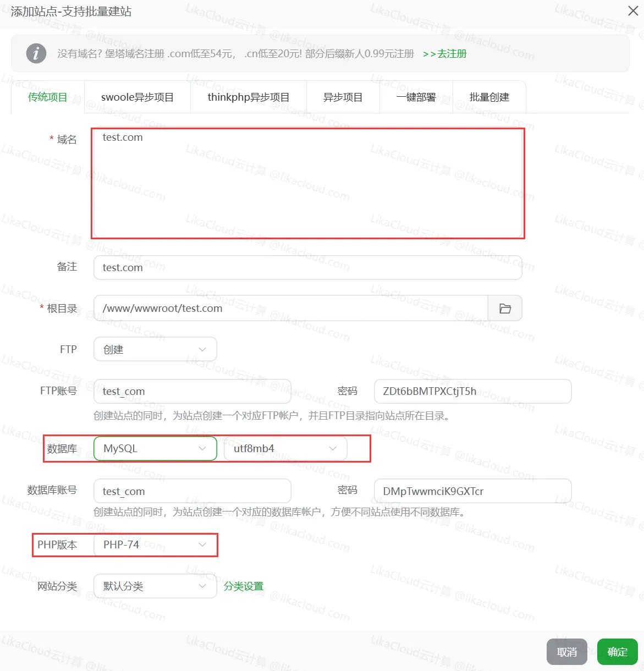Confirm site creation with 确定 button

617,652
